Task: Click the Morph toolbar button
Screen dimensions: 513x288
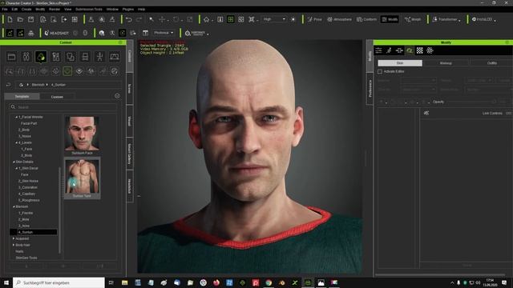Action: click(x=413, y=19)
